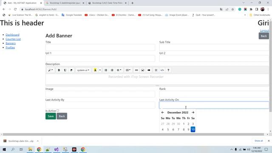This screenshot has height=153, width=272.
Task: Click inside the description editor text area
Action: [157, 79]
